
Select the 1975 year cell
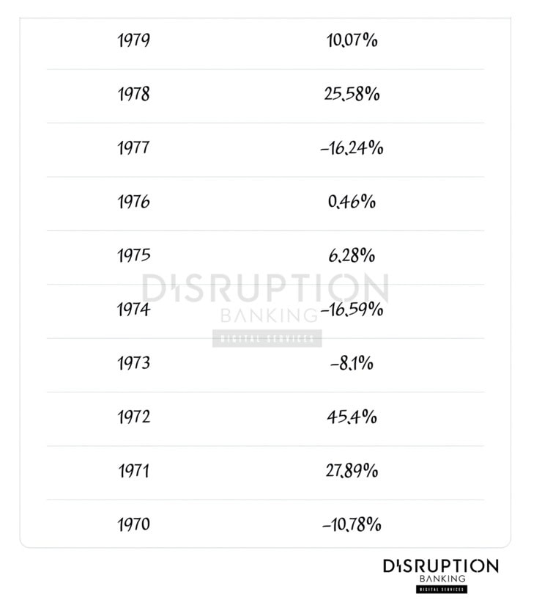point(133,256)
